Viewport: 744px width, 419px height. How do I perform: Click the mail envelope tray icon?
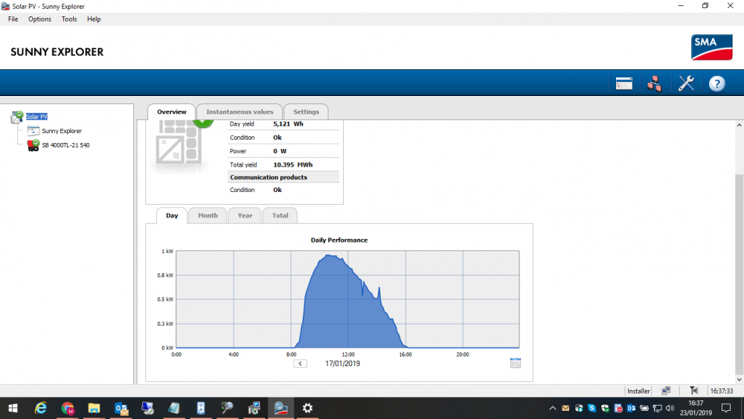tap(565, 408)
